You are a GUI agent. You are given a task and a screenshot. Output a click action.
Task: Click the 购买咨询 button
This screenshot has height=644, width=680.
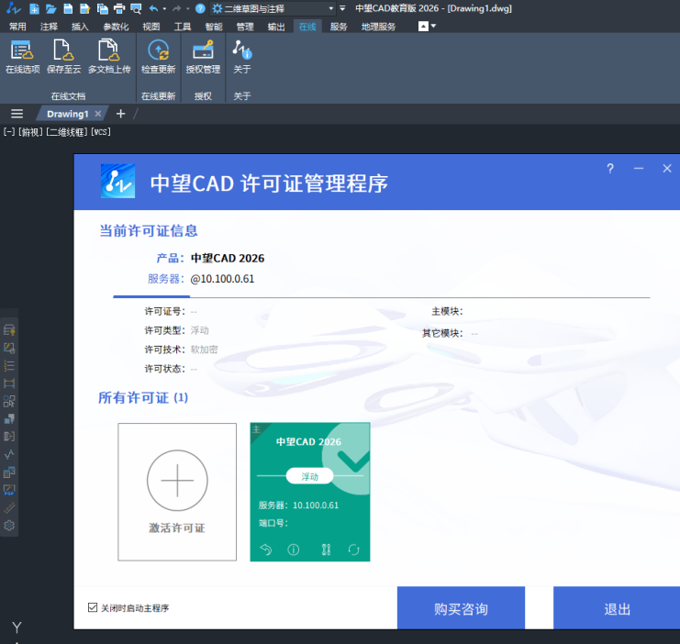(x=461, y=609)
